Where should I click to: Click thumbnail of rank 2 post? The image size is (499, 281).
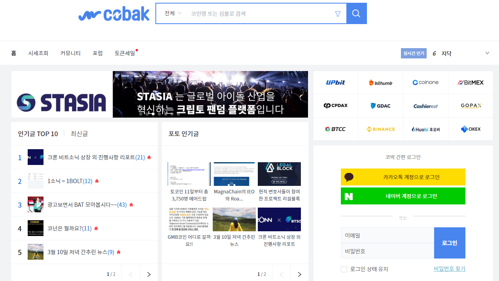tap(36, 181)
